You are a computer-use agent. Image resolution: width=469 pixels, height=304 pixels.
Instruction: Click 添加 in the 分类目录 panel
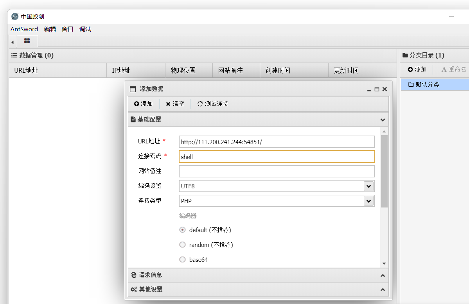(x=417, y=69)
